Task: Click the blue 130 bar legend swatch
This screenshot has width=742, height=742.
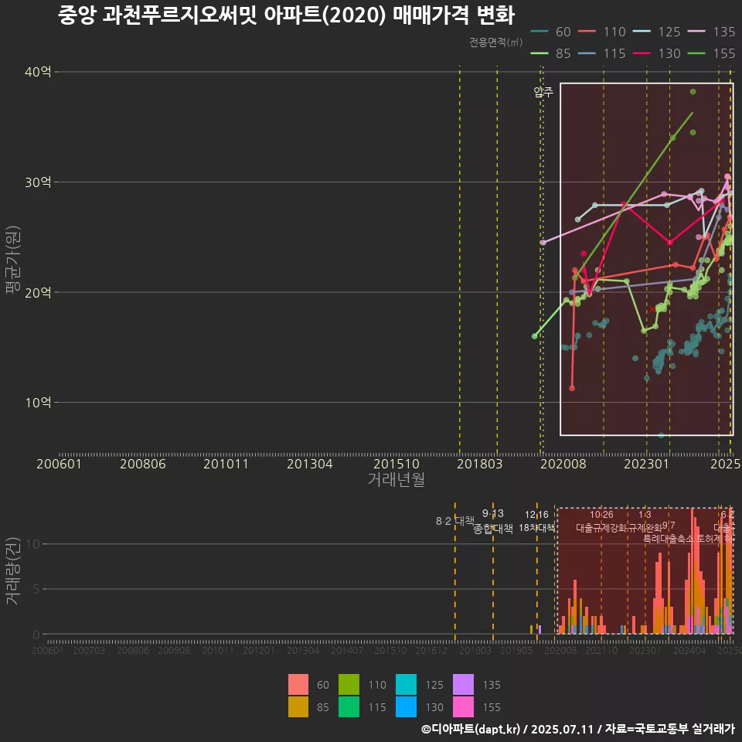Action: coord(406,706)
